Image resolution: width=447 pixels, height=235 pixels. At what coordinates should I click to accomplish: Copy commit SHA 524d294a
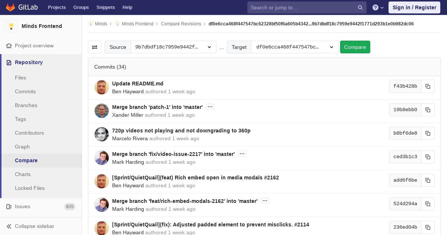pos(428,204)
